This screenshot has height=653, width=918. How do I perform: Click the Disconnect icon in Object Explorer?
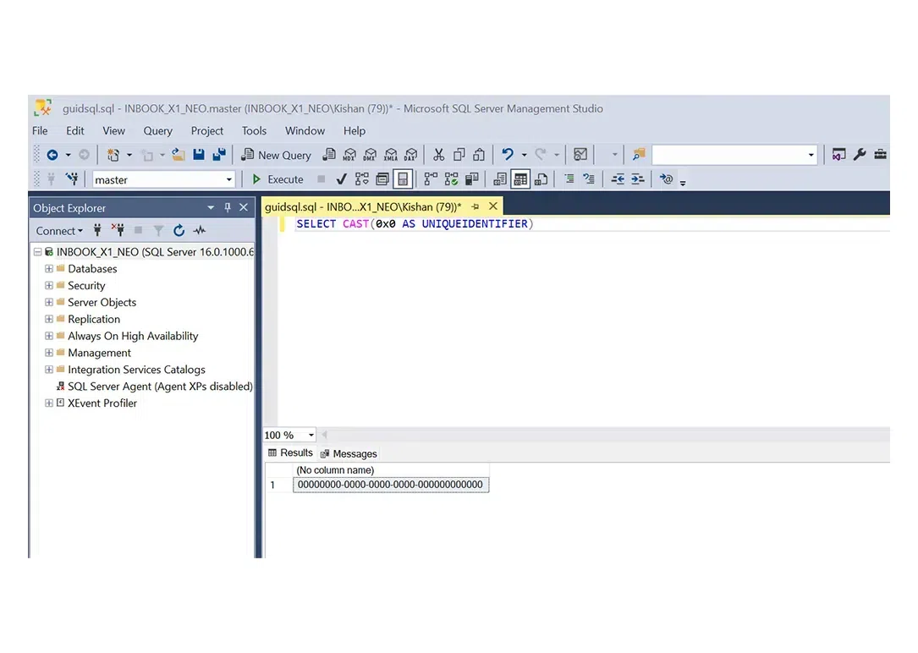pos(118,231)
